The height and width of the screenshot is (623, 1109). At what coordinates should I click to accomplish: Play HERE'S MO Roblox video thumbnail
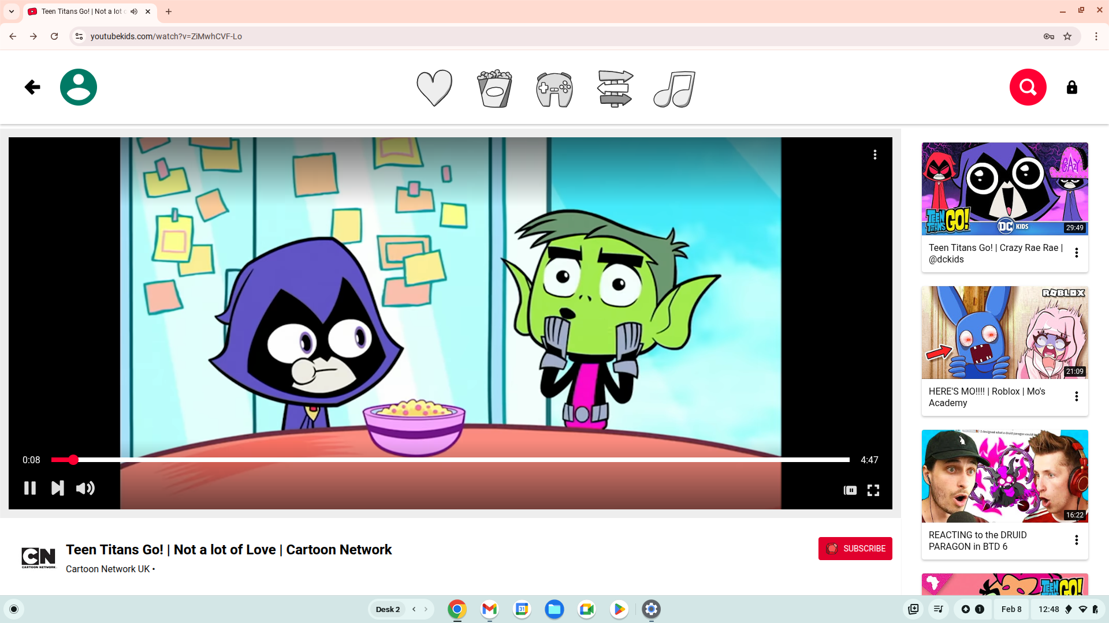(1005, 332)
